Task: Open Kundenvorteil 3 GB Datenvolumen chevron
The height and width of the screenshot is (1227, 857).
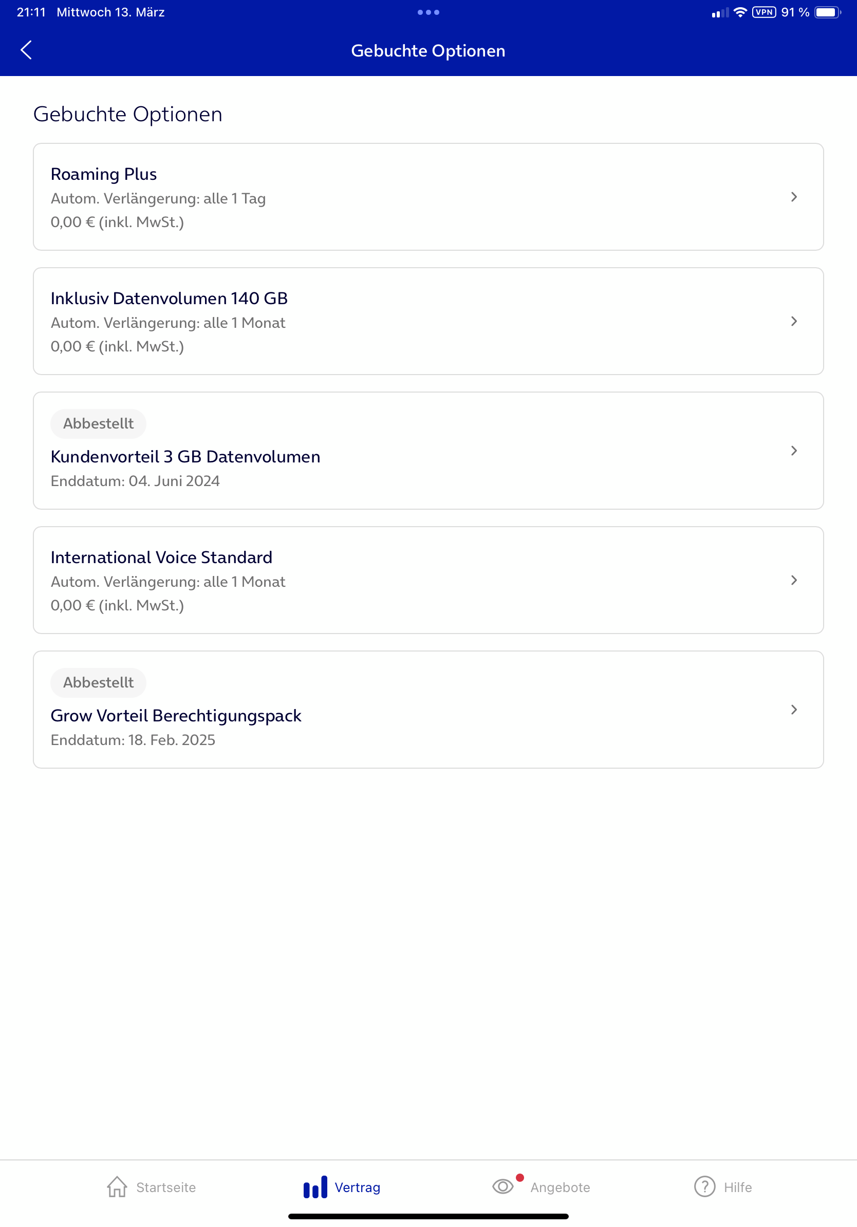Action: pyautogui.click(x=794, y=451)
